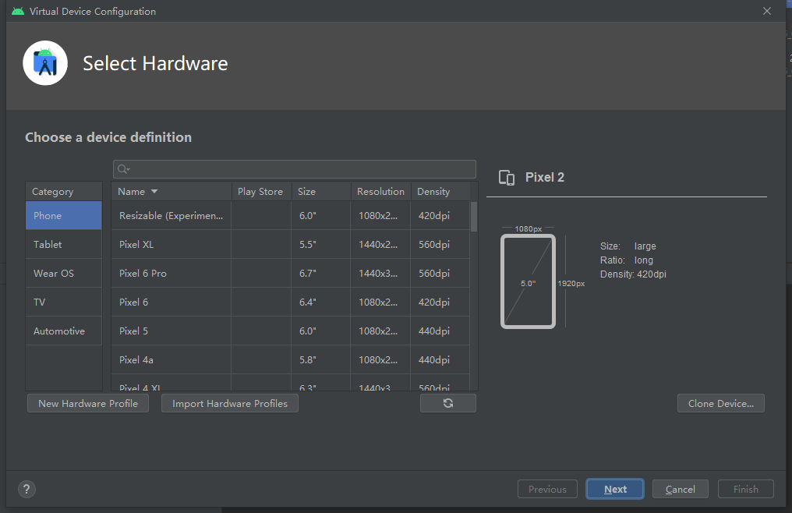This screenshot has height=513, width=792.
Task: Click the Ratio: long detail text
Action: pyautogui.click(x=626, y=260)
